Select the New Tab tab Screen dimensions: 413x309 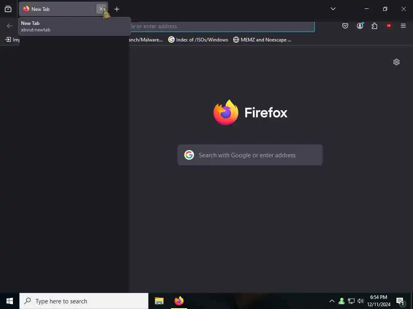coord(63,9)
